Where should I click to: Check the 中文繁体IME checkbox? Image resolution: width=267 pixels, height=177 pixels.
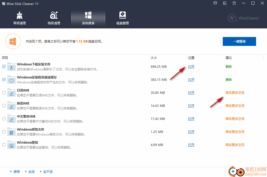point(4,119)
